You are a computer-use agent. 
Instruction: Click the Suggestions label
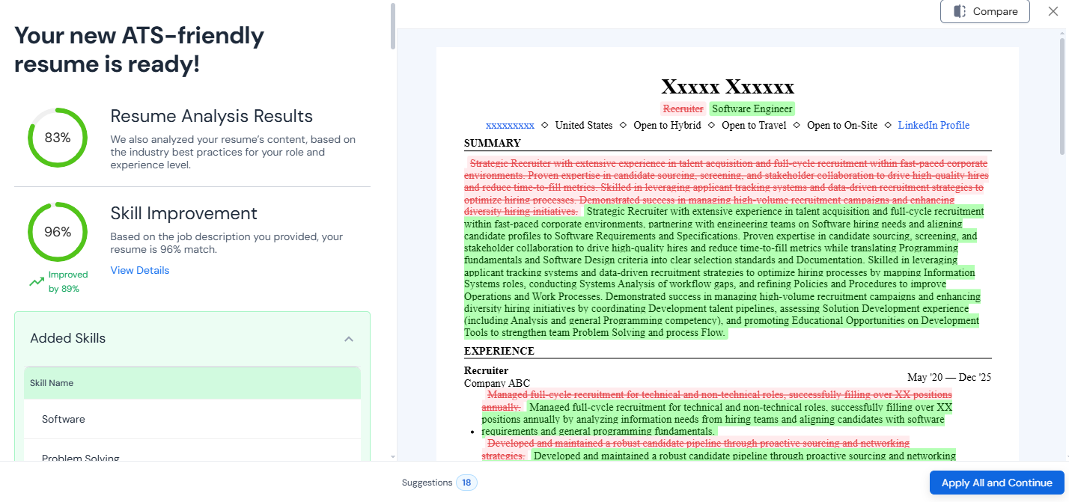[x=427, y=483]
